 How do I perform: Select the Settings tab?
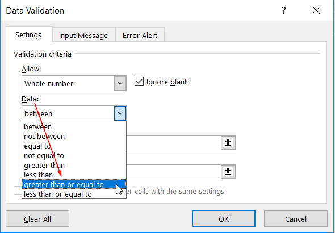tap(28, 35)
